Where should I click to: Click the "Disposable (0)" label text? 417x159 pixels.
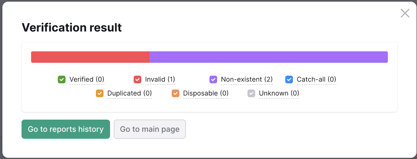tap(206, 93)
